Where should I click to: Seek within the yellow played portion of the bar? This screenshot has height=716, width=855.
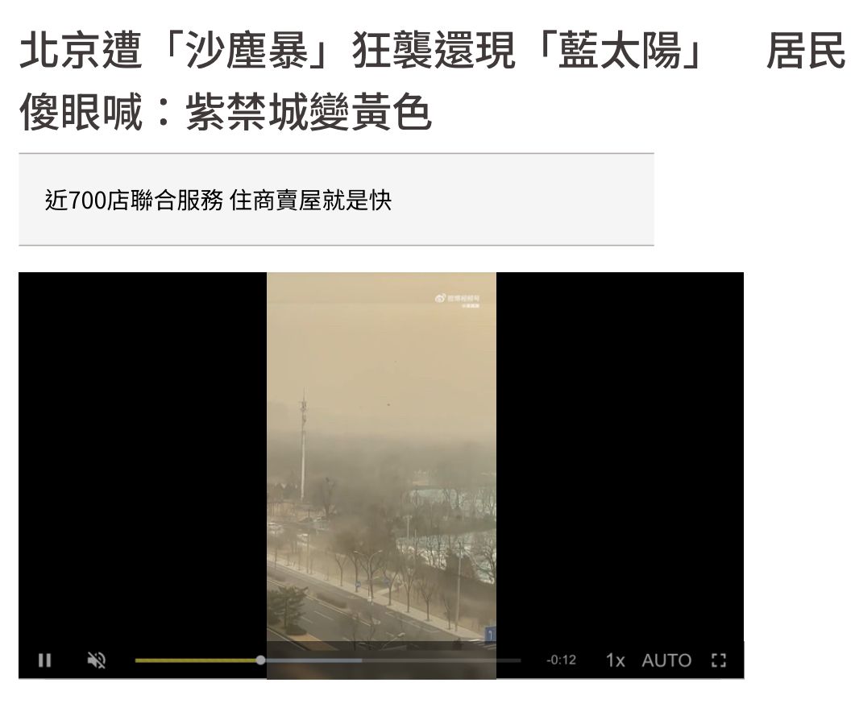coord(197,660)
